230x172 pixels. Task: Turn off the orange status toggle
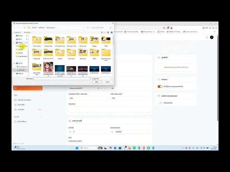point(160,86)
